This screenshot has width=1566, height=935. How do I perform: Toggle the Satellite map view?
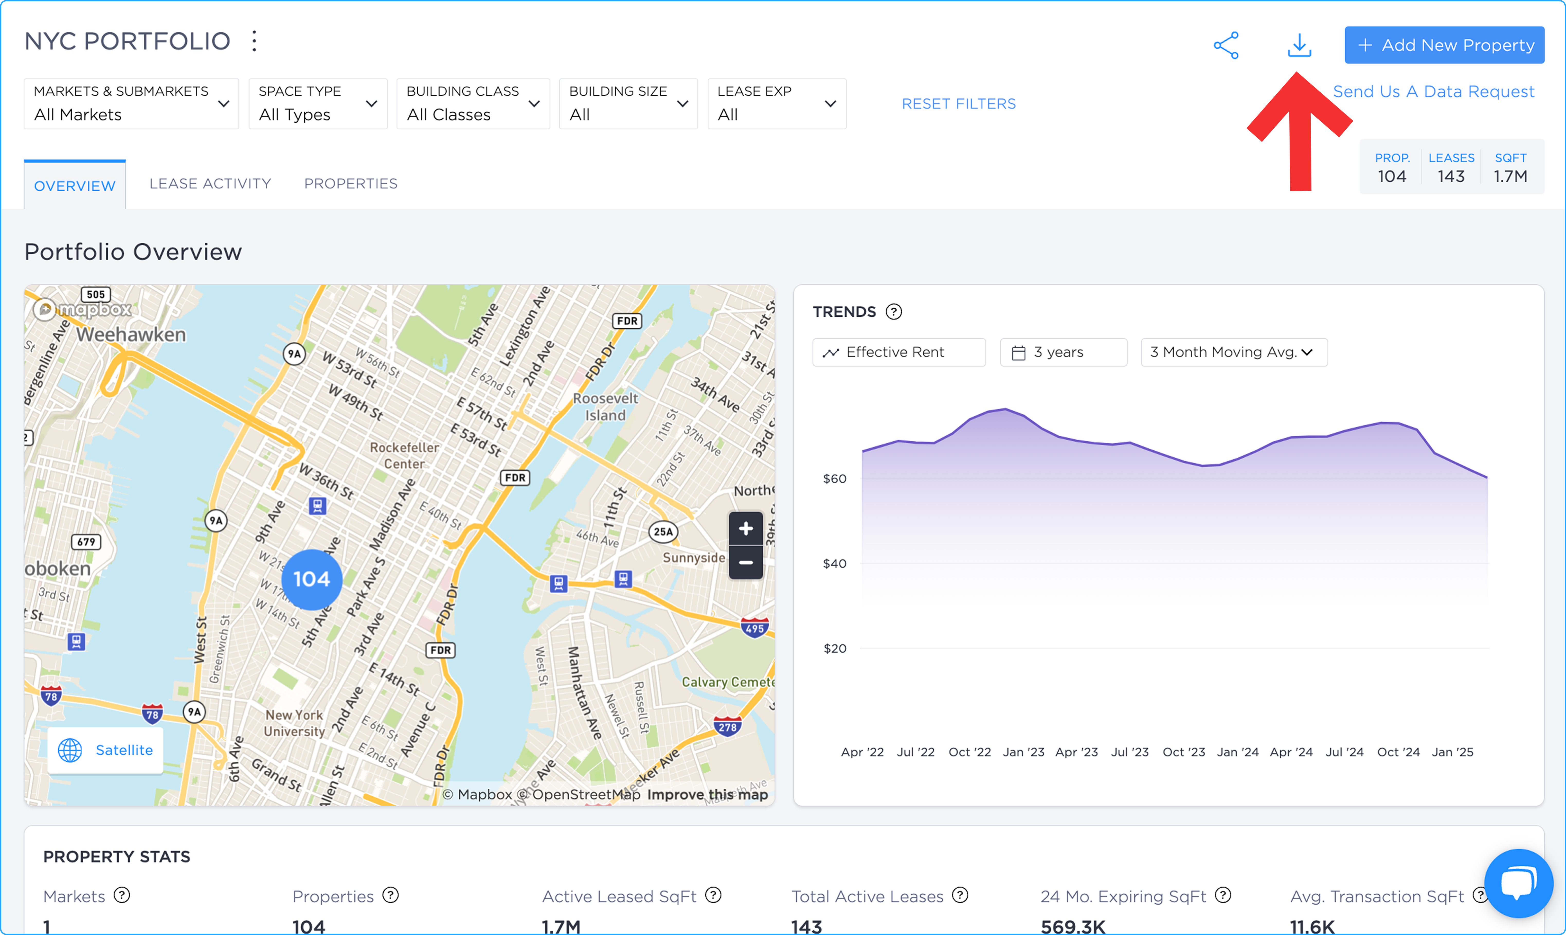coord(105,750)
